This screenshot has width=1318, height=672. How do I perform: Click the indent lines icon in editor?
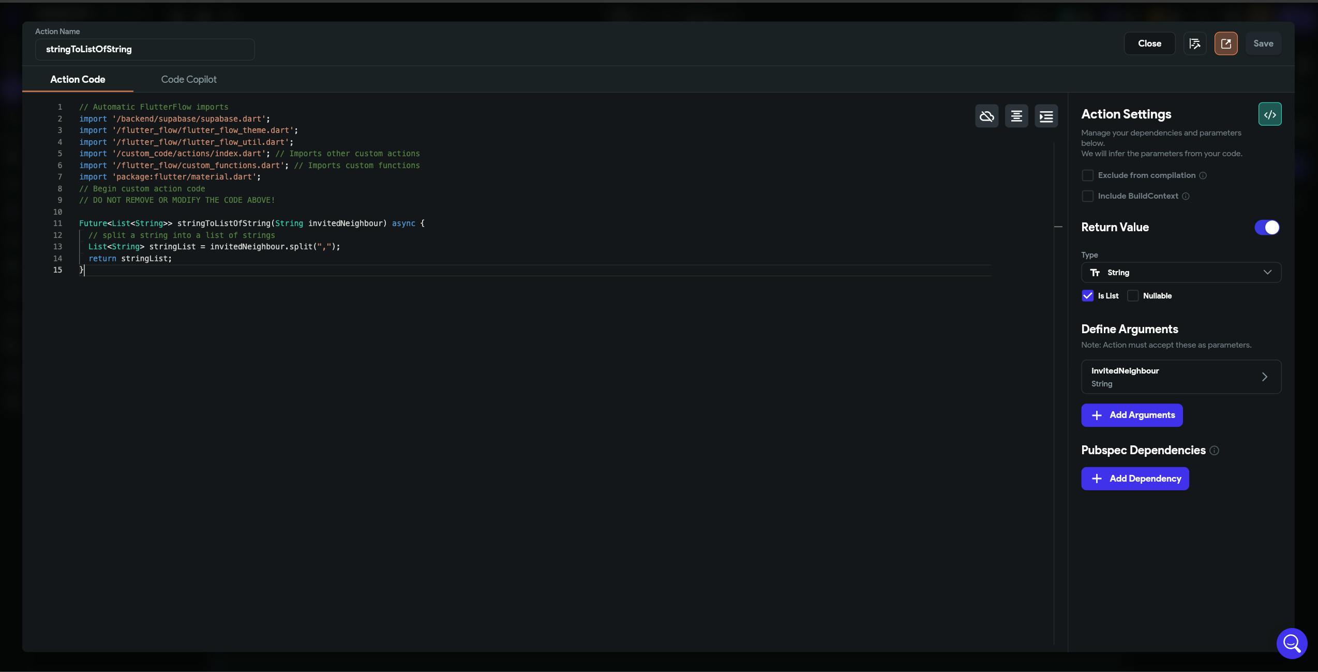[1046, 116]
